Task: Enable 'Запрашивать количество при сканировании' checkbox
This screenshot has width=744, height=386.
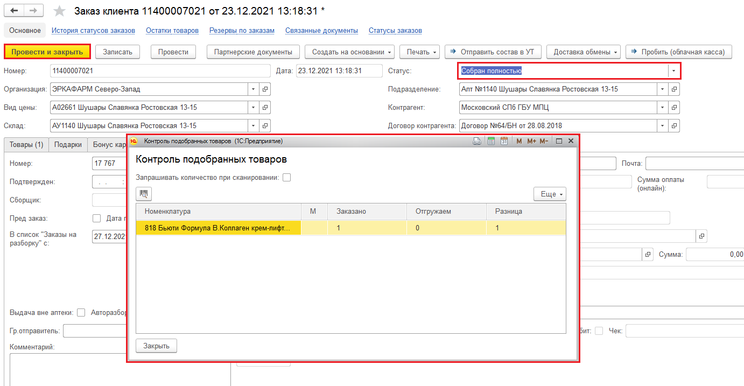Action: (x=287, y=178)
